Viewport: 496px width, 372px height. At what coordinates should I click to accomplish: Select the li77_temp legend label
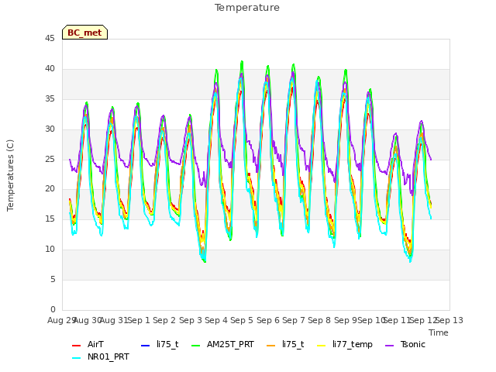[353, 344]
